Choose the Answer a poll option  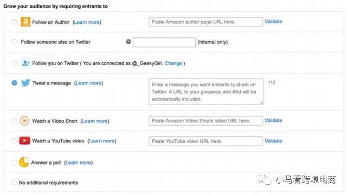[15, 162]
